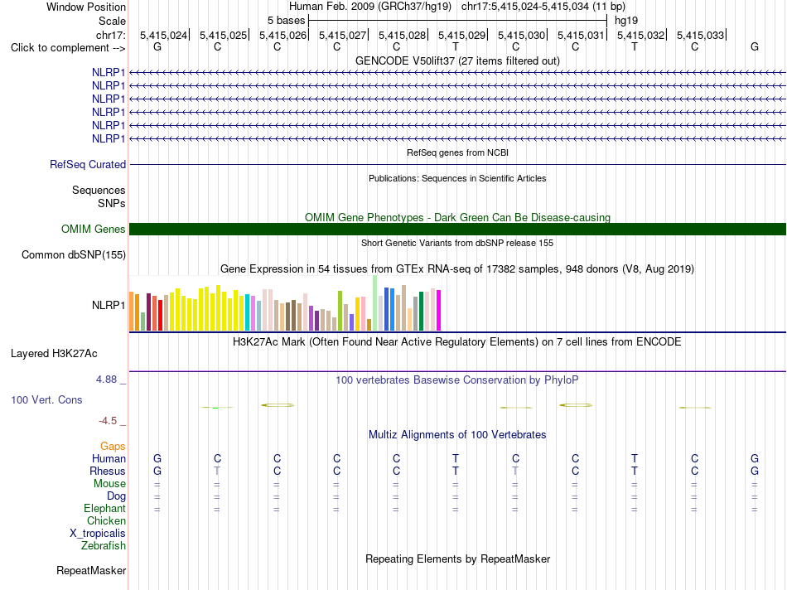Click the Dog species label

[116, 496]
